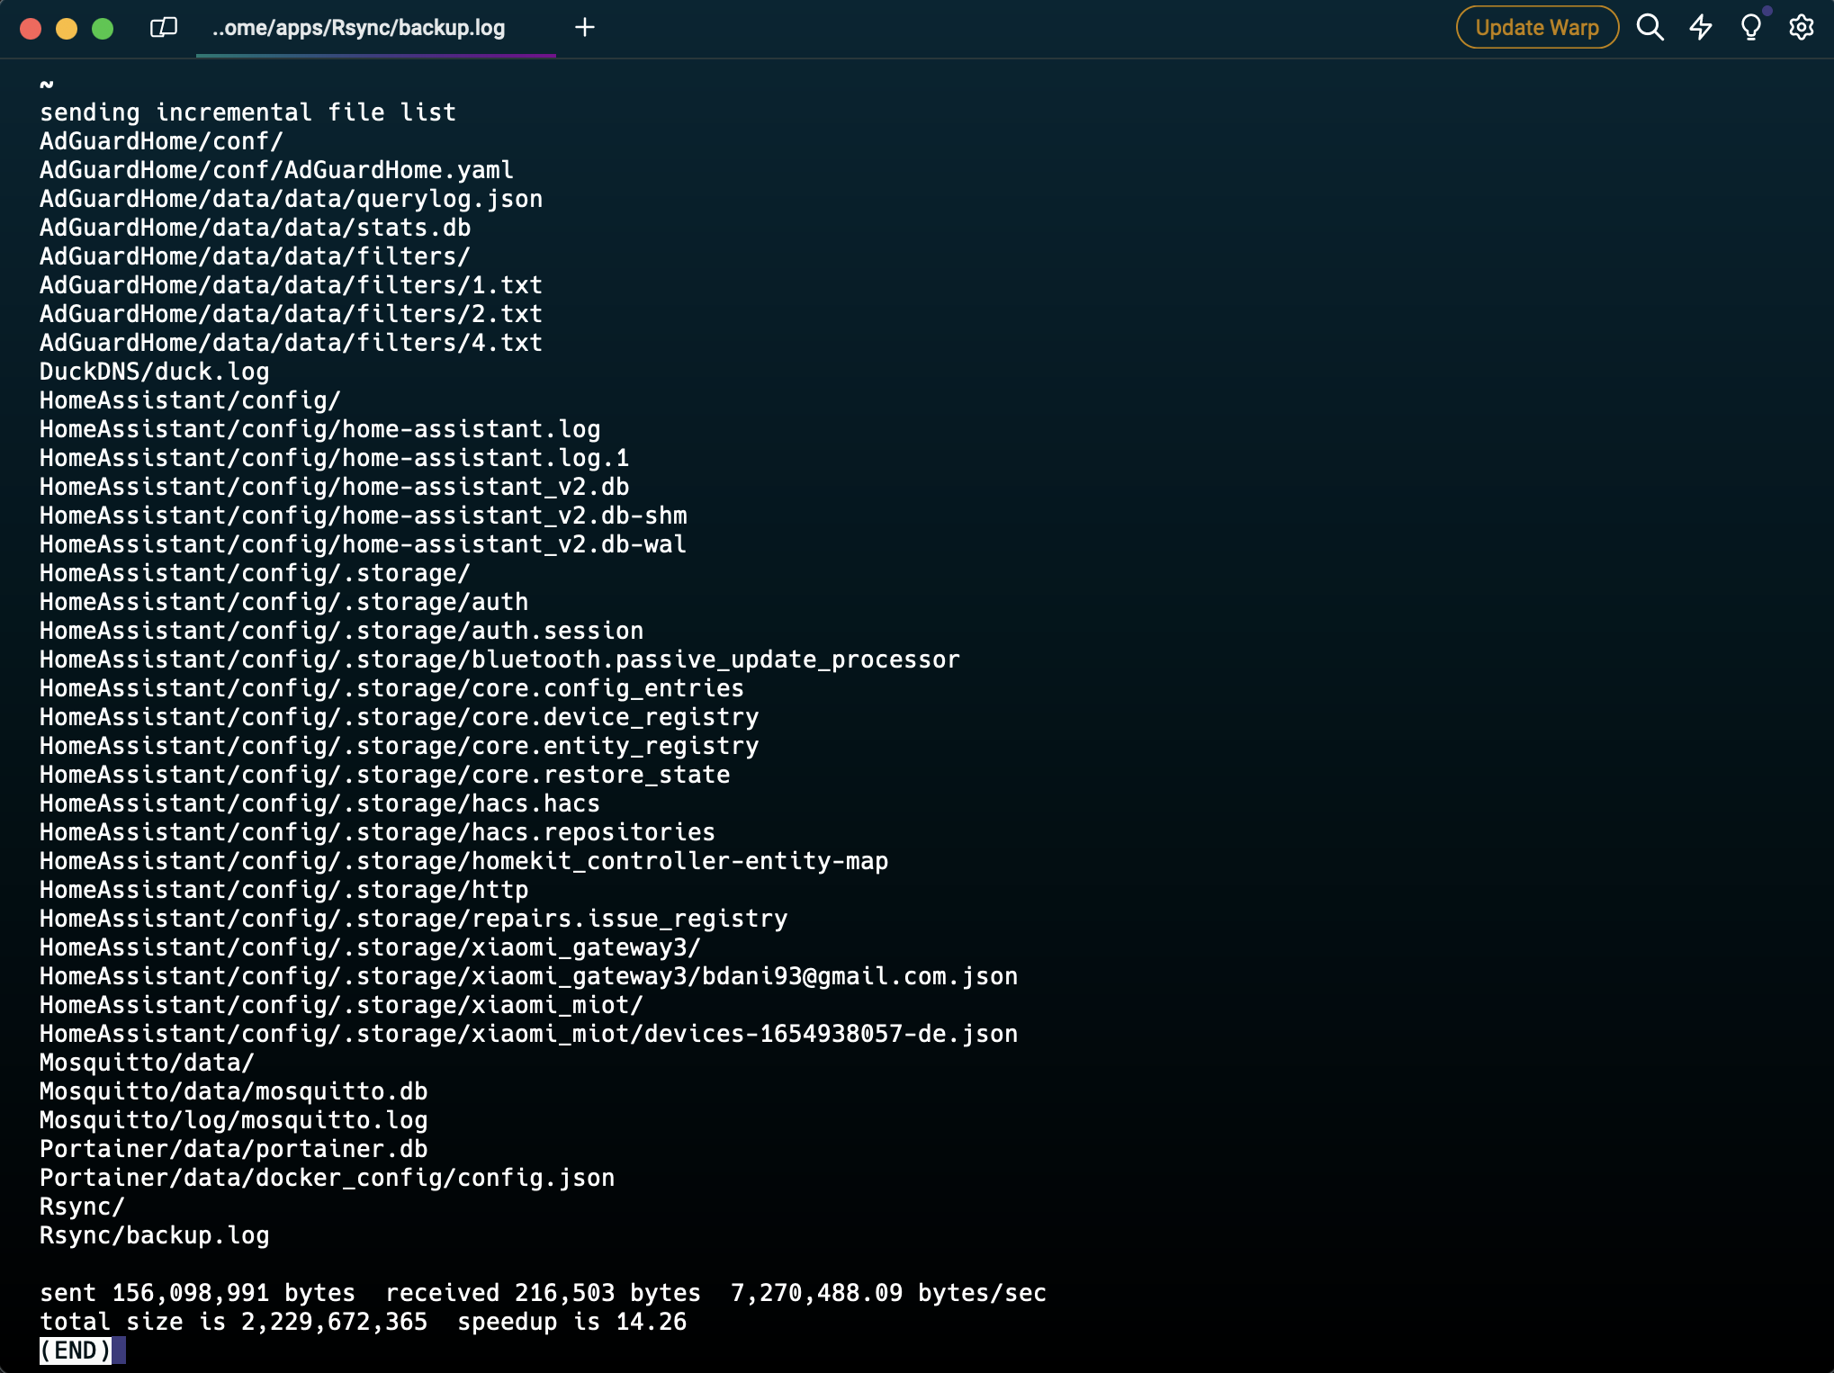Click 'AdGuardHome/data/data/filters/1.txt' line

(291, 285)
